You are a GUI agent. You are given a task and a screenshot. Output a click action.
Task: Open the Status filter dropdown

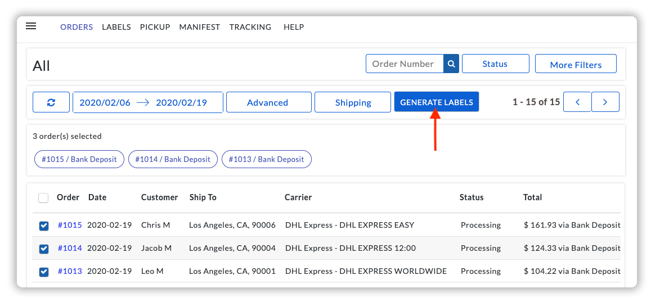[495, 64]
